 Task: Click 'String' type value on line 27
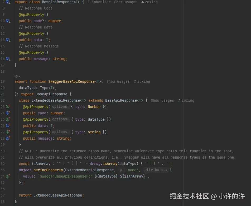pos(94,132)
